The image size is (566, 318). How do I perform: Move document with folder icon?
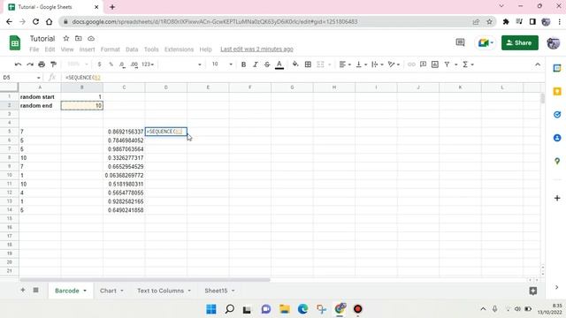tap(79, 38)
